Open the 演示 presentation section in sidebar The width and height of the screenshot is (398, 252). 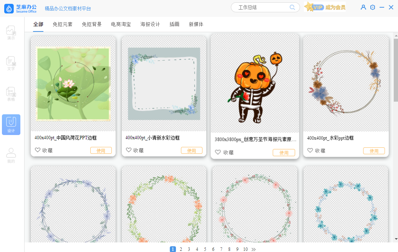pyautogui.click(x=11, y=33)
